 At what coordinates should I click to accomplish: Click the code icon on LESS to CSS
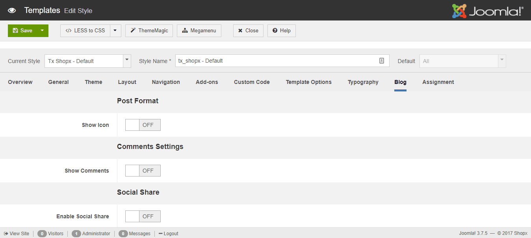[x=68, y=30]
